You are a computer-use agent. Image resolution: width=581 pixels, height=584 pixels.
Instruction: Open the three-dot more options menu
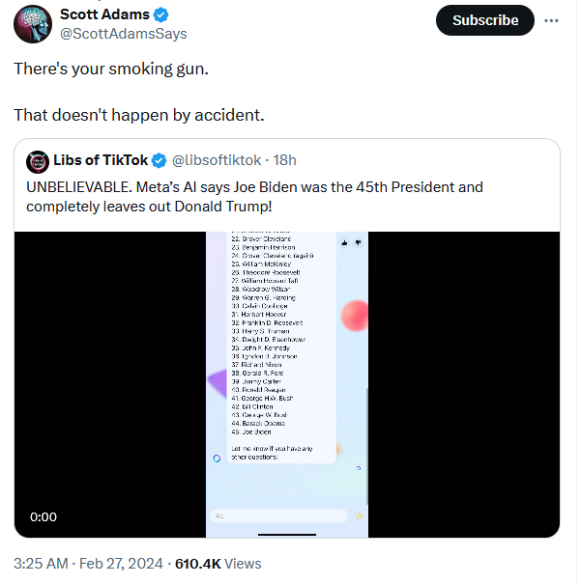point(552,19)
